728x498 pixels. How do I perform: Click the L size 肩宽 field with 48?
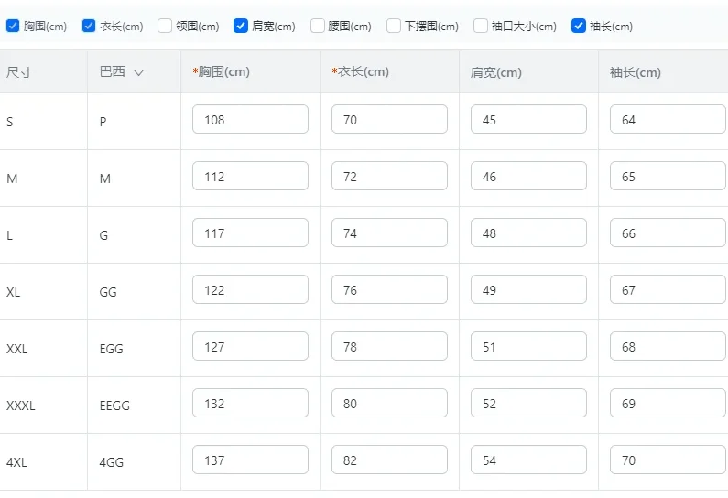pos(528,233)
